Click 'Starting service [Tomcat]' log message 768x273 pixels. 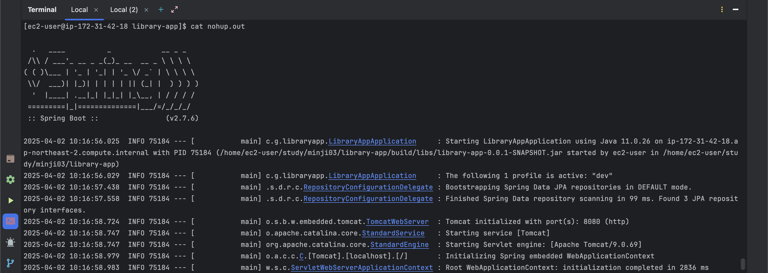(497, 233)
